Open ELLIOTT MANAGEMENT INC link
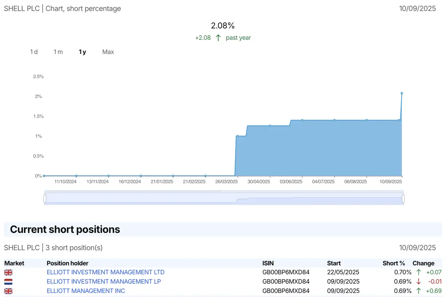The height and width of the screenshot is (297, 445). (86, 291)
